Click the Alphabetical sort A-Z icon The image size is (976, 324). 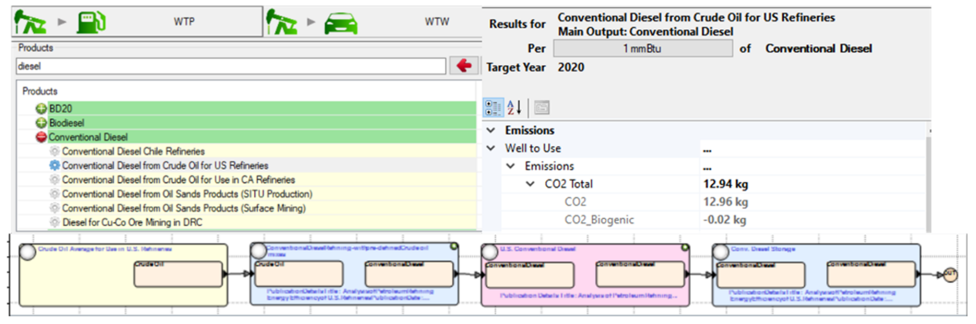[x=514, y=108]
